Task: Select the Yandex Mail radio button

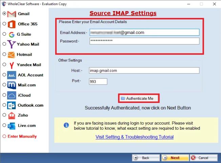Action: [4, 65]
